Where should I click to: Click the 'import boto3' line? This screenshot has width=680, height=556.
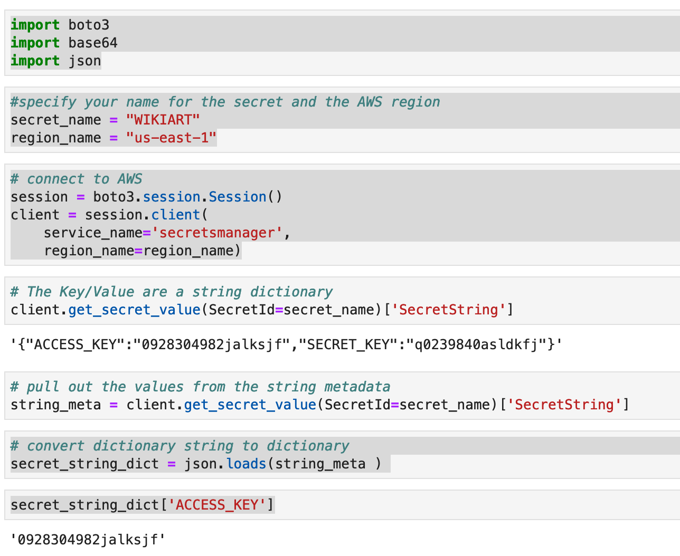click(x=60, y=25)
